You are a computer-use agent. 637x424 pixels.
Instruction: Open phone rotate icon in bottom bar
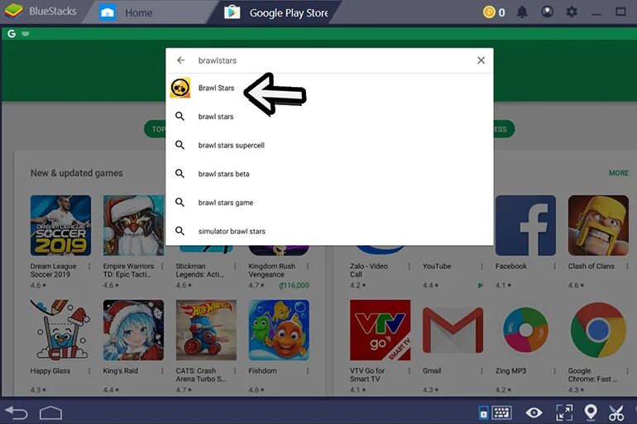coord(483,412)
